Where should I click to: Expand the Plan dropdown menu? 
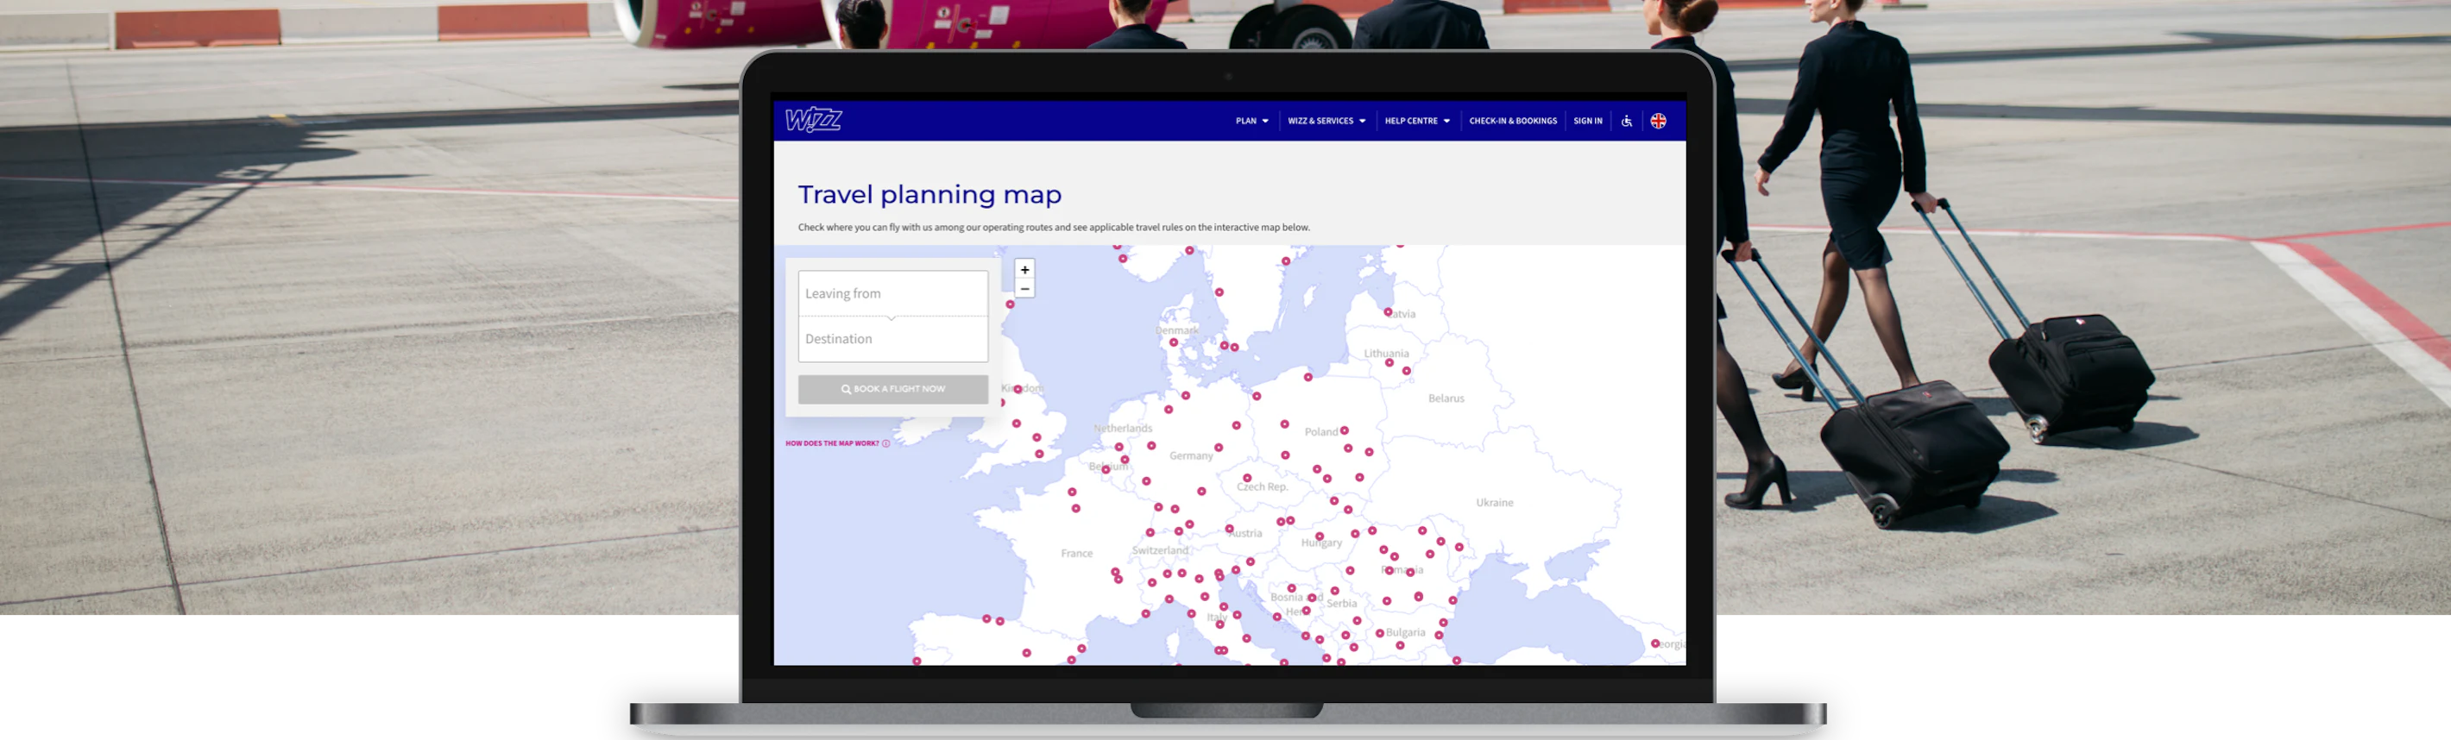click(1252, 121)
